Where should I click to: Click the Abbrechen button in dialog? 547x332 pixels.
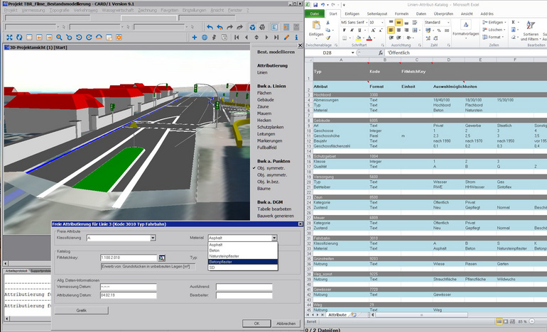(286, 323)
